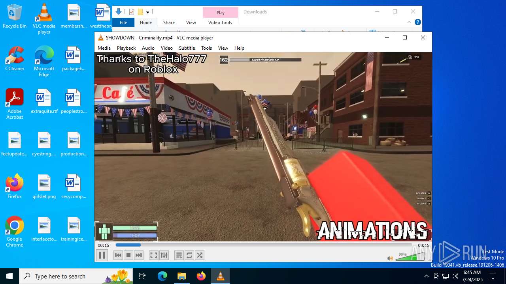Select View tab in Explorer window
The image size is (506, 284).
click(x=191, y=22)
